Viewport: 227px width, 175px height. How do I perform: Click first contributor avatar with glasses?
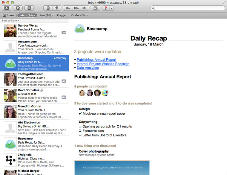(82, 93)
